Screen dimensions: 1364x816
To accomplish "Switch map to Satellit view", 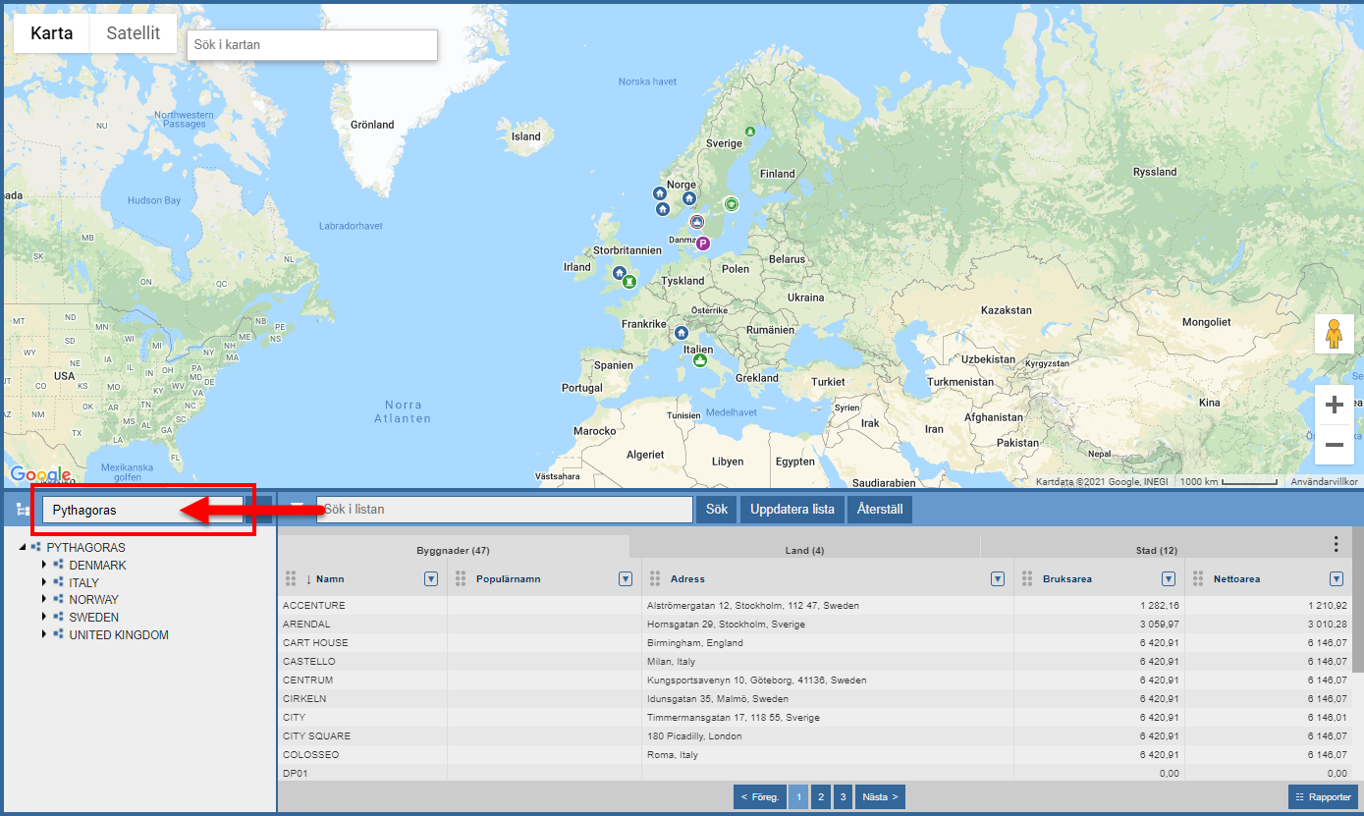I will tap(133, 33).
